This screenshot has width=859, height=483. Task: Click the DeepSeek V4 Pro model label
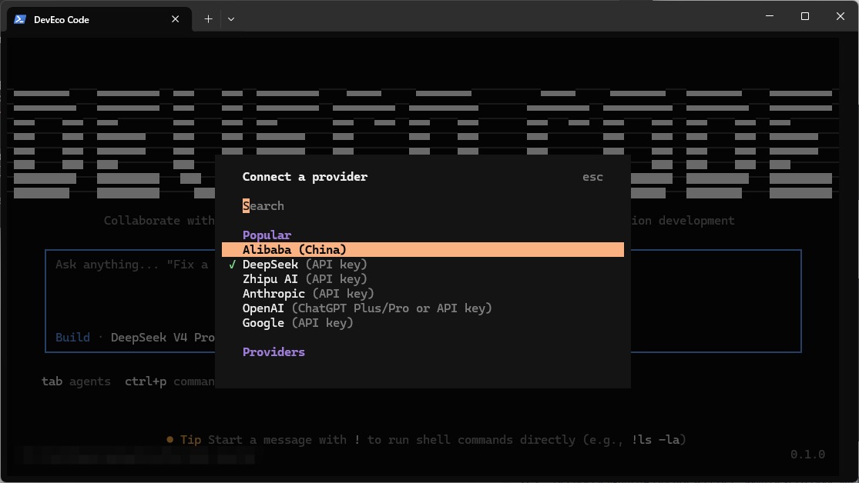tap(163, 338)
